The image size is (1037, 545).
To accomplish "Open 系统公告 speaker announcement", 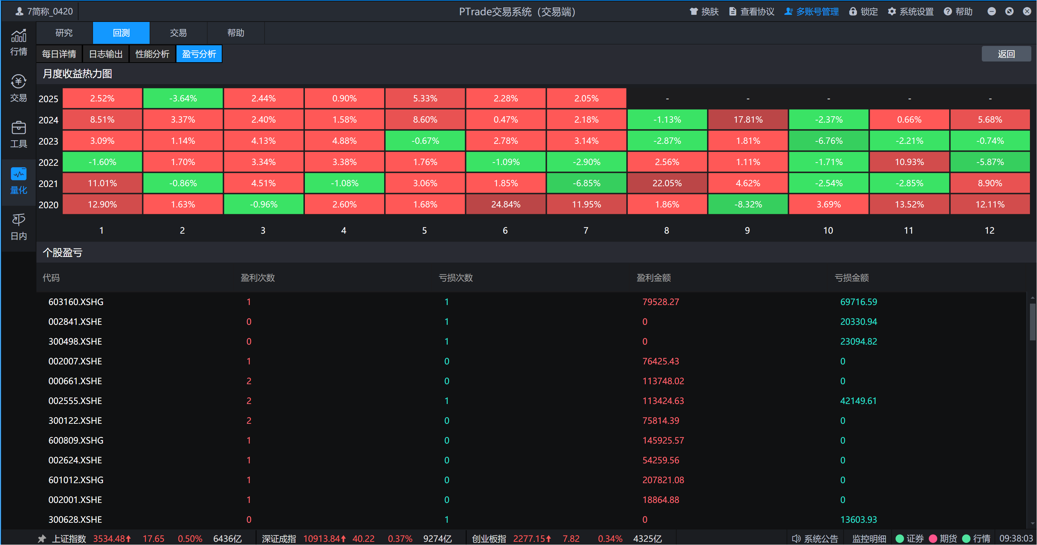I will [796, 539].
